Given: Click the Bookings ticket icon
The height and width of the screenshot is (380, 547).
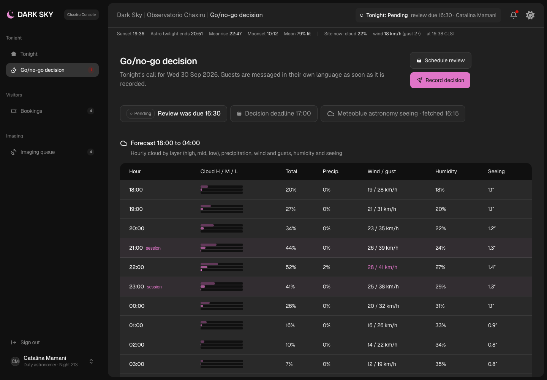Looking at the screenshot, I should pyautogui.click(x=14, y=111).
